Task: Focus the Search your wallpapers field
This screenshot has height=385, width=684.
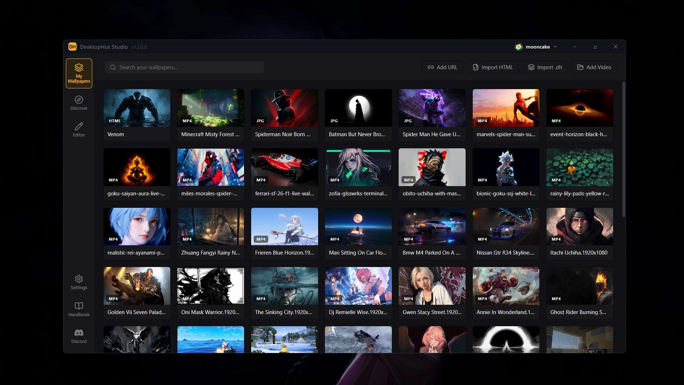Action: click(184, 67)
